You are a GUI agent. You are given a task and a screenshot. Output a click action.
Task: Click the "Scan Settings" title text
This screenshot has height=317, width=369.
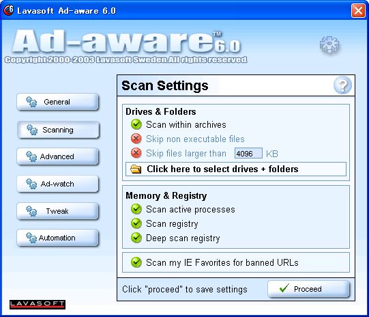pyautogui.click(x=165, y=85)
